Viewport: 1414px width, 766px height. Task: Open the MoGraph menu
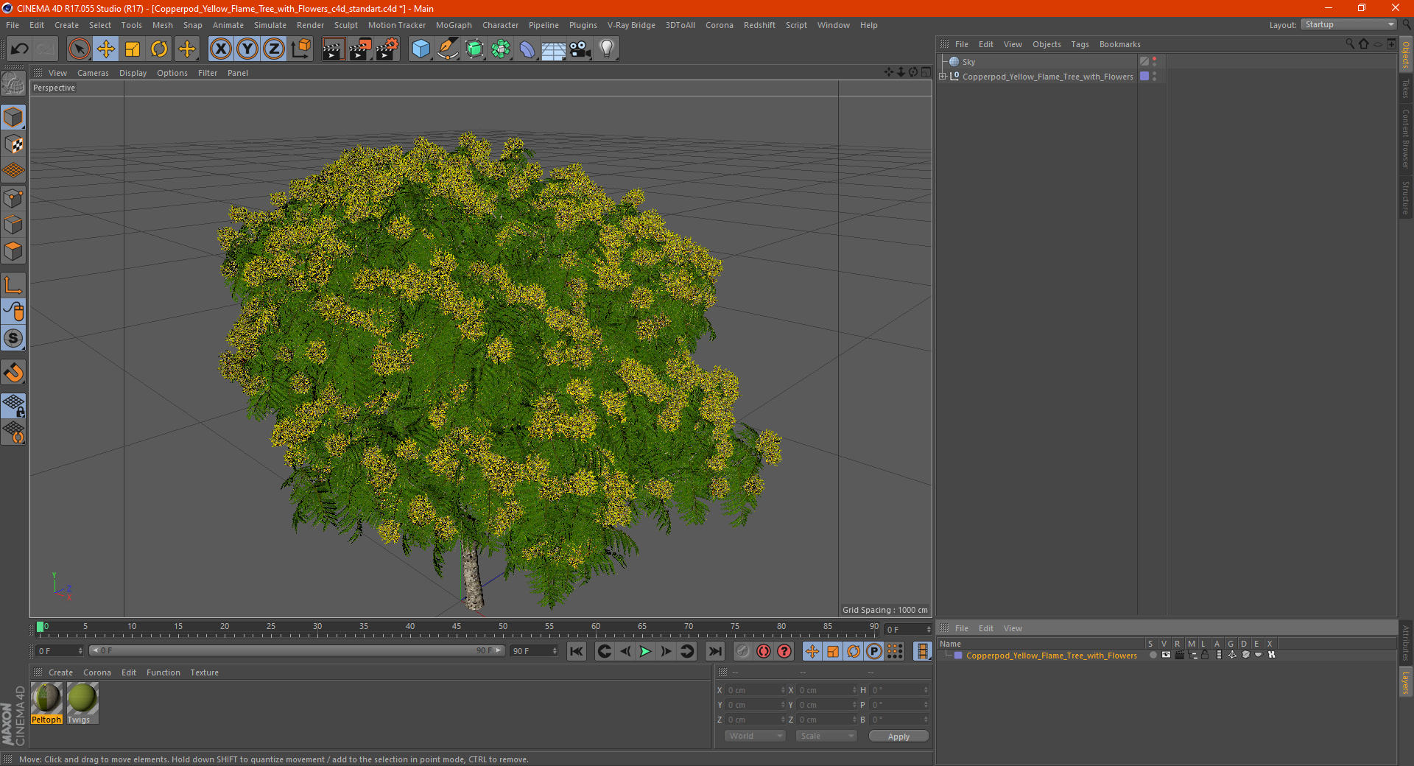(454, 25)
